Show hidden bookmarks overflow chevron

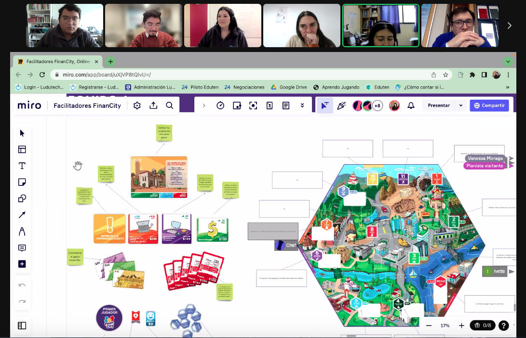(508, 87)
